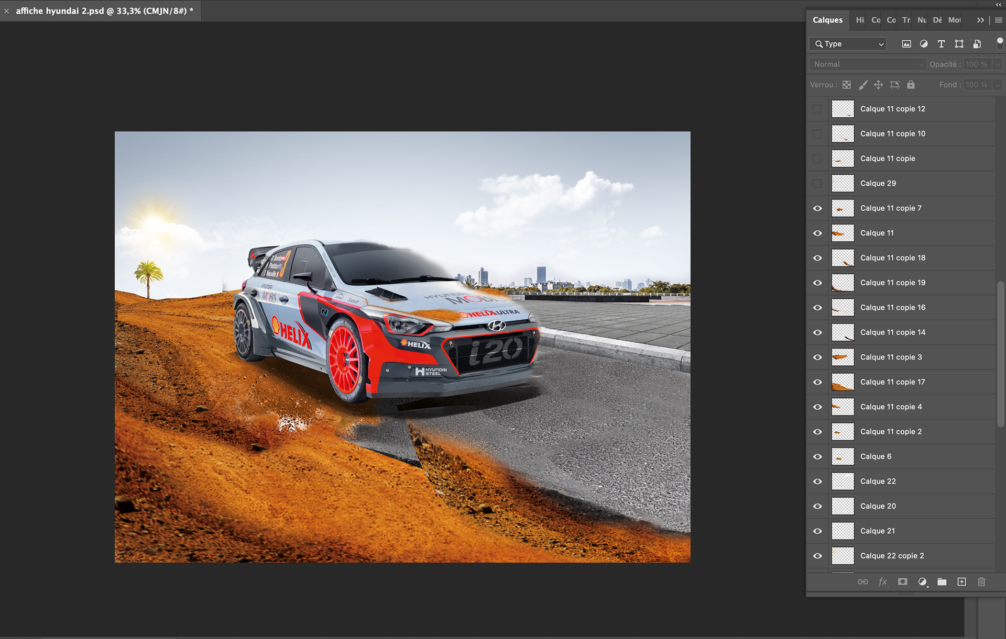
Task: Click lock position move icon
Action: click(879, 85)
